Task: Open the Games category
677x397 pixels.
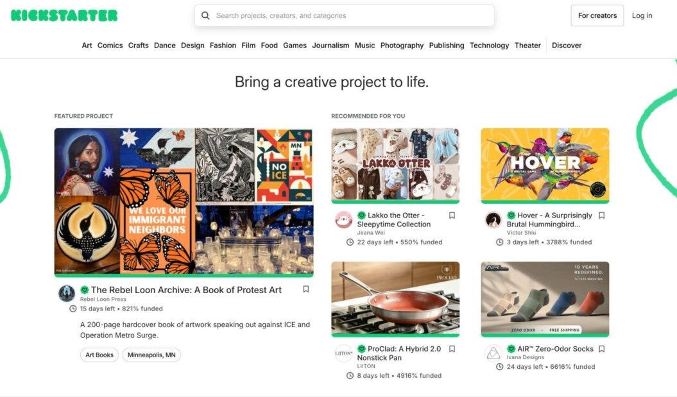Action: 295,46
